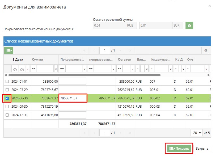The height and width of the screenshot is (156, 215).
Task: Open the Сумма filter operator '=='
Action: tap(33, 69)
